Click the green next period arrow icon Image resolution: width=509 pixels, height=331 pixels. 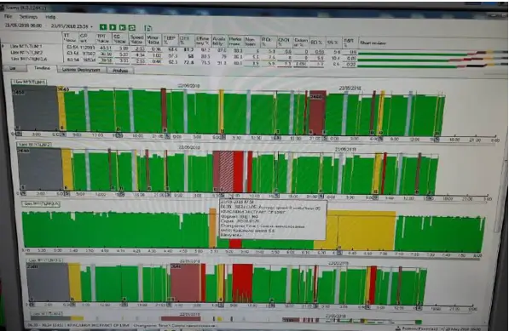(x=113, y=27)
